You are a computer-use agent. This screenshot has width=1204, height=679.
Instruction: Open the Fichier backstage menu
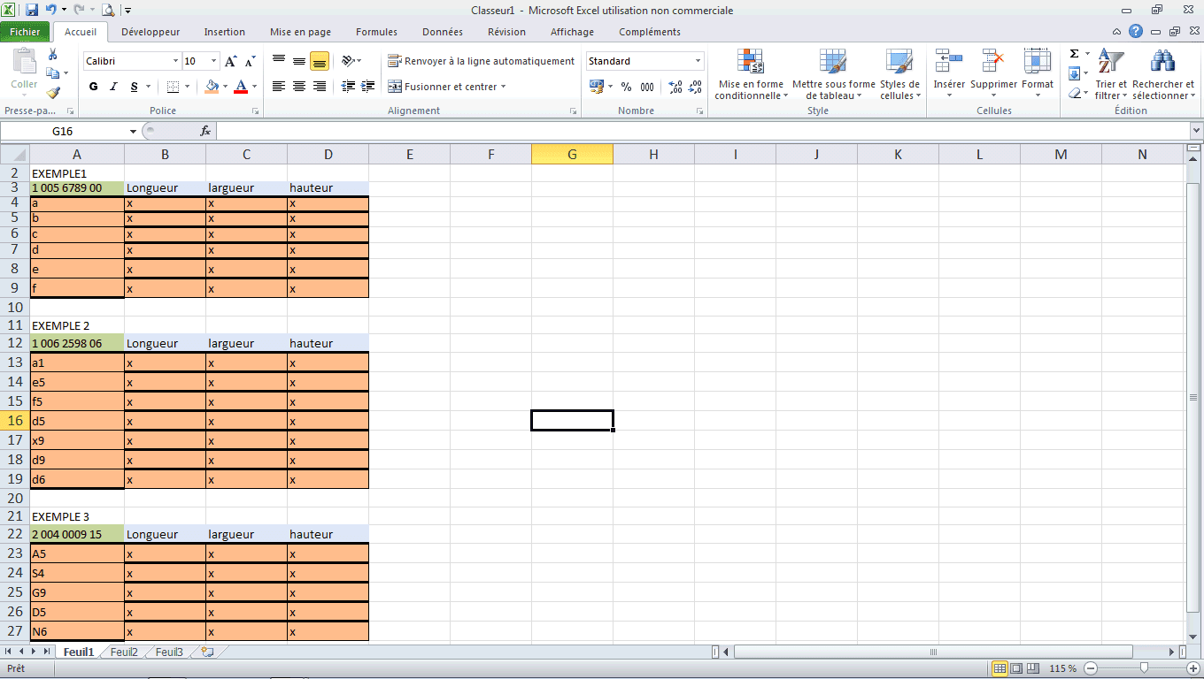tap(25, 32)
